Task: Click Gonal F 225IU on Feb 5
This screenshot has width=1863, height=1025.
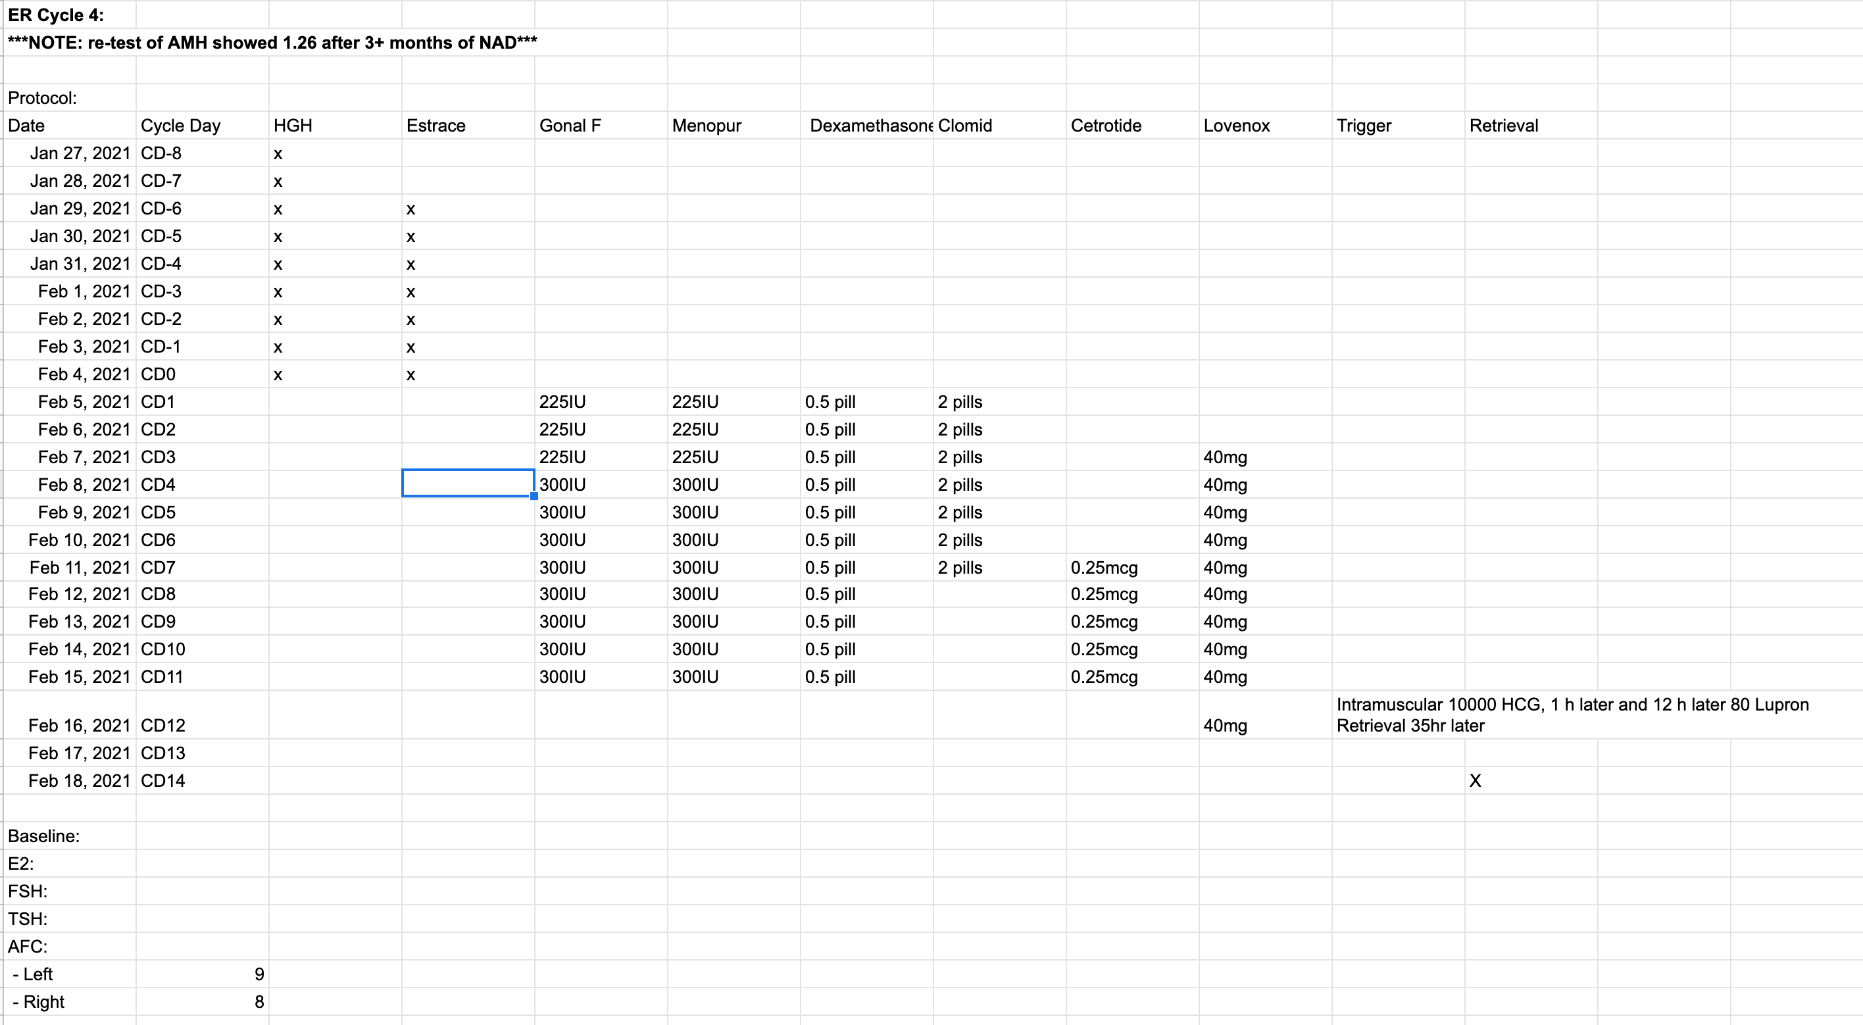Action: [562, 402]
